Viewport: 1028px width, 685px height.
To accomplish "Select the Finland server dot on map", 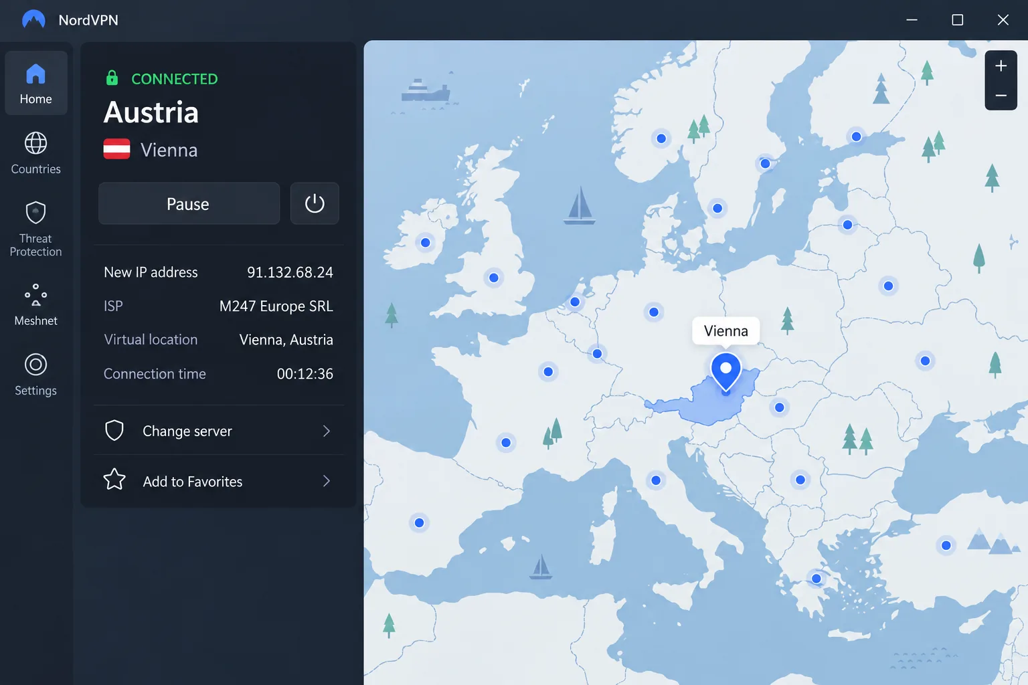I will pos(856,136).
